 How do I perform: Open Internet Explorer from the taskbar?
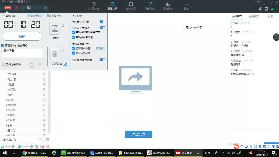click(54, 153)
